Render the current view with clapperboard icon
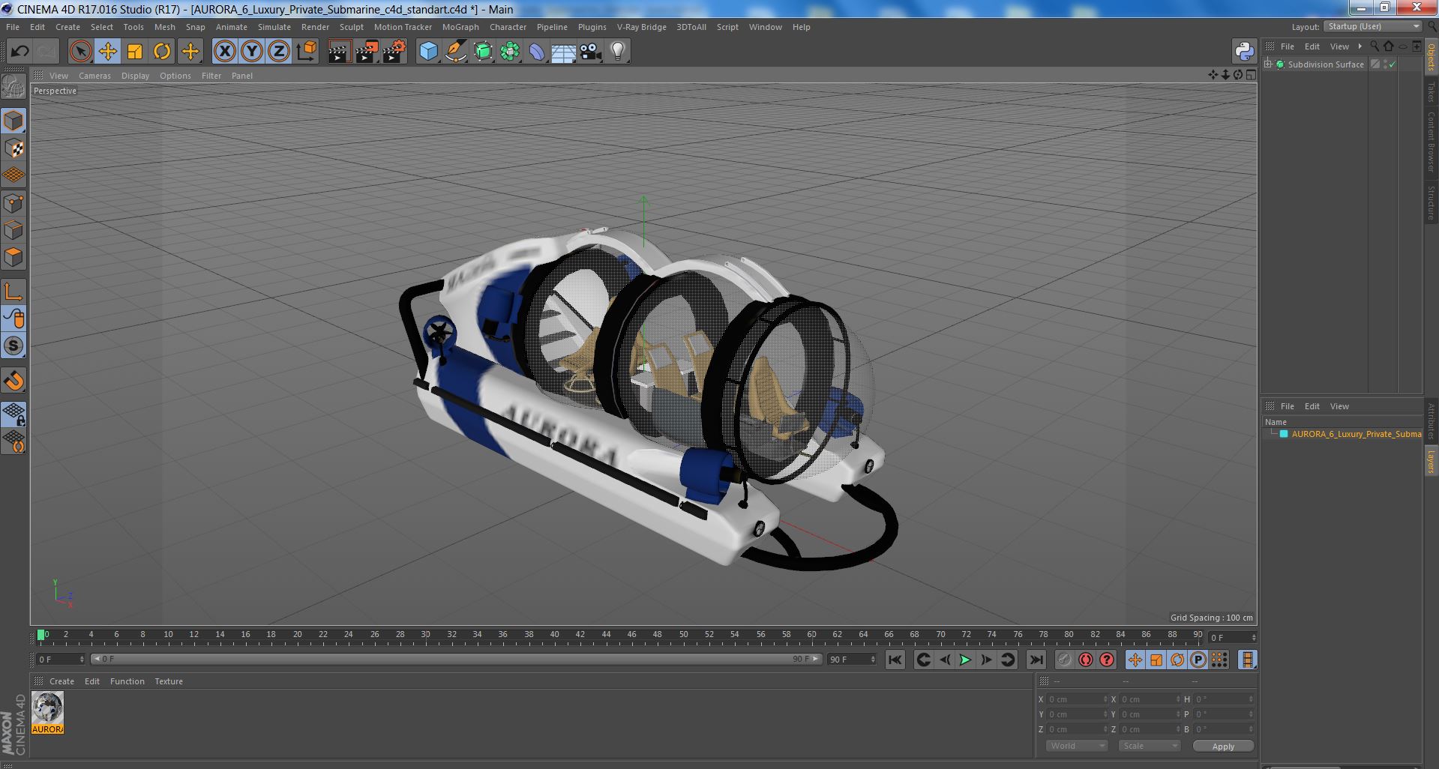 [339, 51]
